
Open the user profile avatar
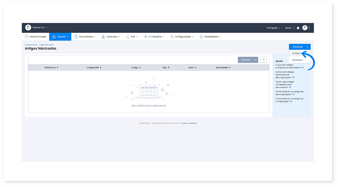pyautogui.click(x=305, y=27)
